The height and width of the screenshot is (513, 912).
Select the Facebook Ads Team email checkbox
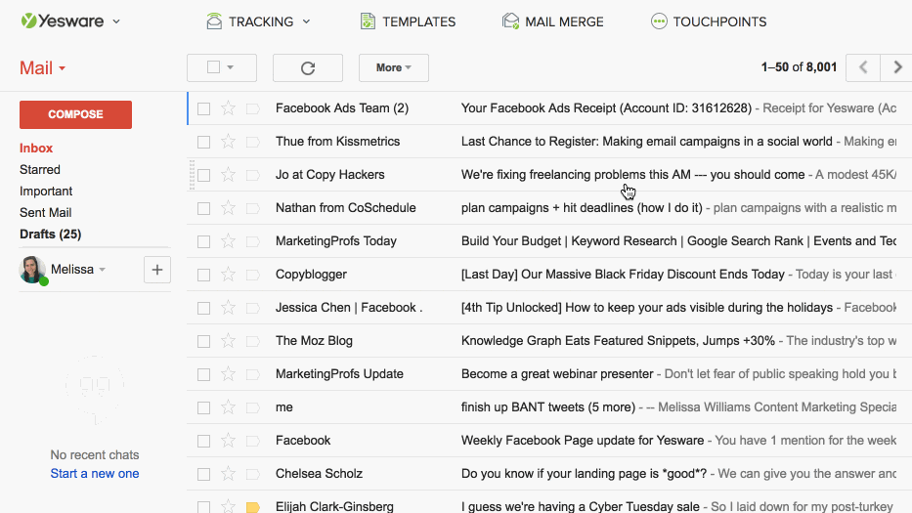click(x=203, y=108)
